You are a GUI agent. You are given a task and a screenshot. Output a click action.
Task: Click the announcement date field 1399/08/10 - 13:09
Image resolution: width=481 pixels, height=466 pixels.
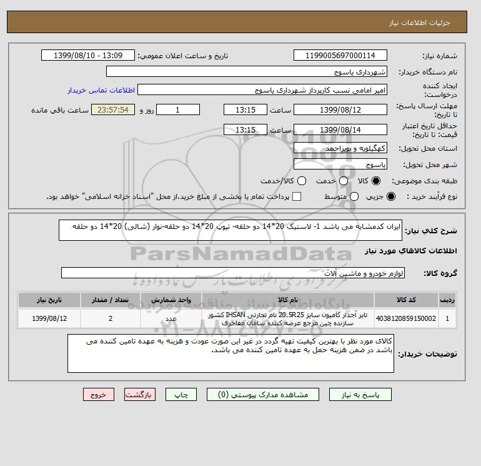[88, 55]
